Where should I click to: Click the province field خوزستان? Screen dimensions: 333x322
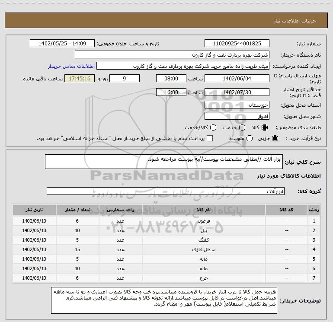click(237, 105)
